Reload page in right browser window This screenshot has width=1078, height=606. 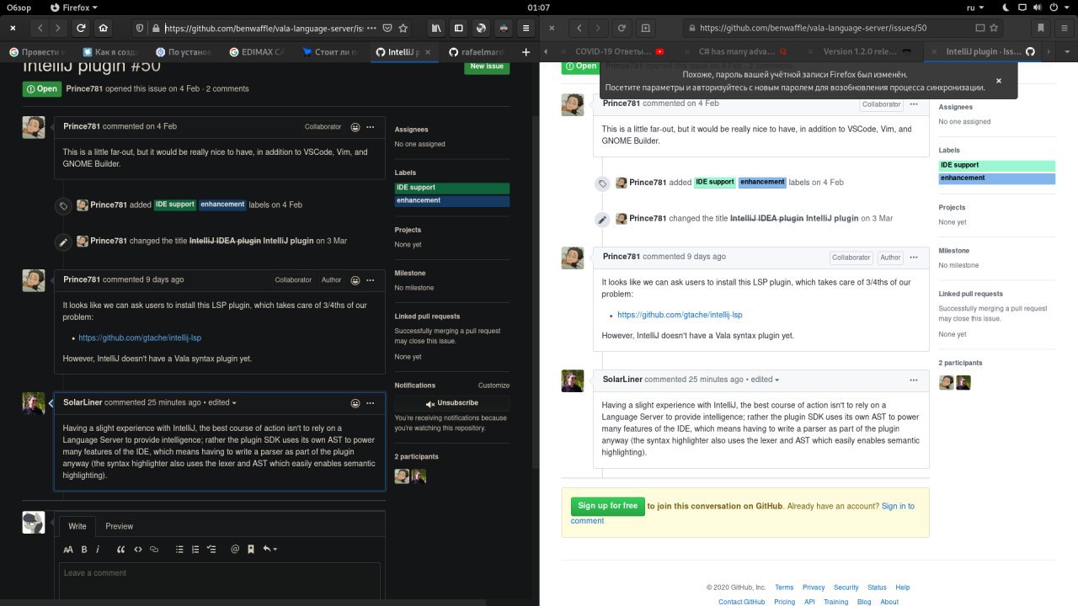point(622,28)
